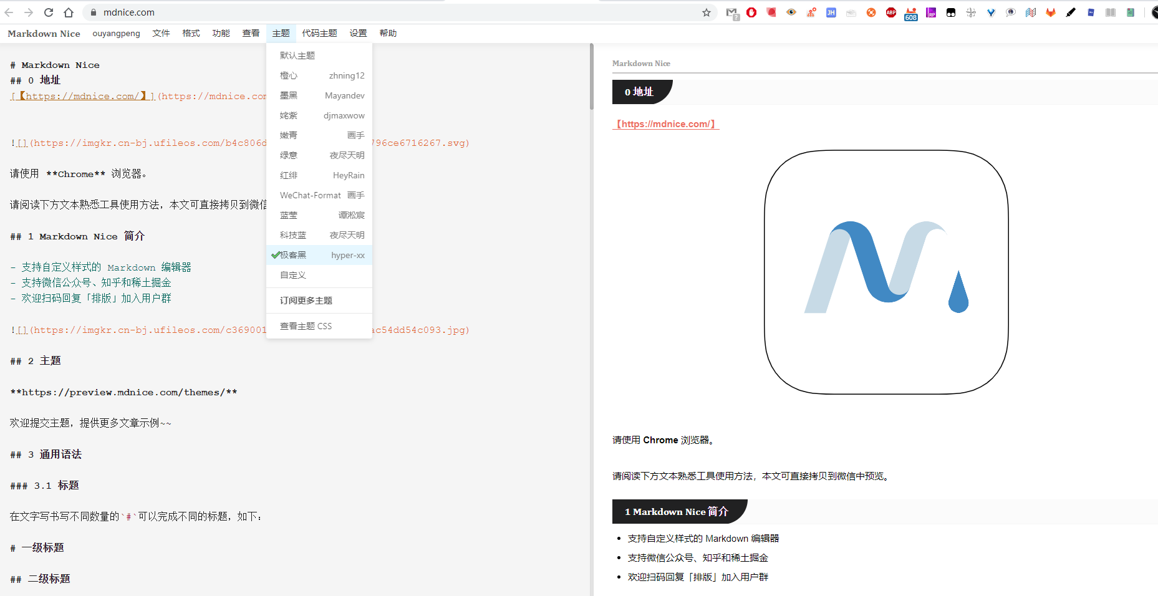Open the 文件 menu
This screenshot has height=596, width=1158.
click(161, 33)
